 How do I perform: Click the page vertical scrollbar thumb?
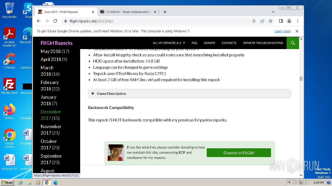(x=301, y=79)
